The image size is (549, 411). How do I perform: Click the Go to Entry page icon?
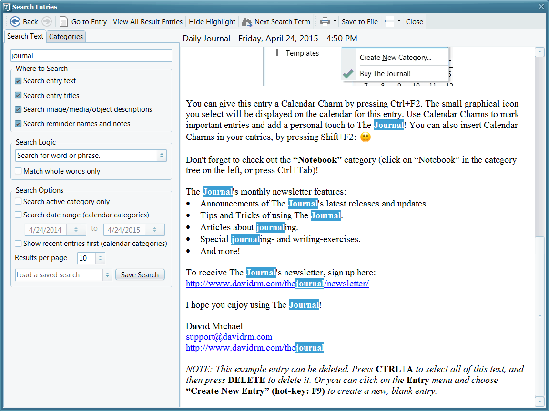pos(63,21)
